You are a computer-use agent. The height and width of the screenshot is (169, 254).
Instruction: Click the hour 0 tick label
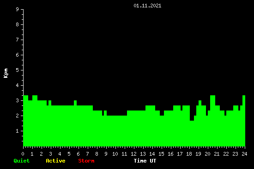[x=23, y=154]
